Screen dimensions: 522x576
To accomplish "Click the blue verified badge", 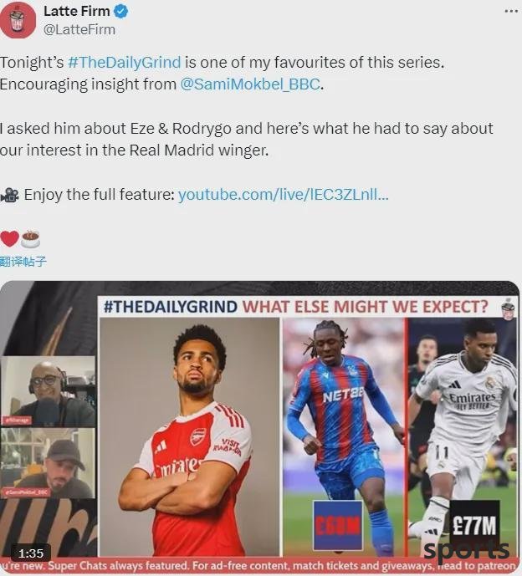I will 121,12.
